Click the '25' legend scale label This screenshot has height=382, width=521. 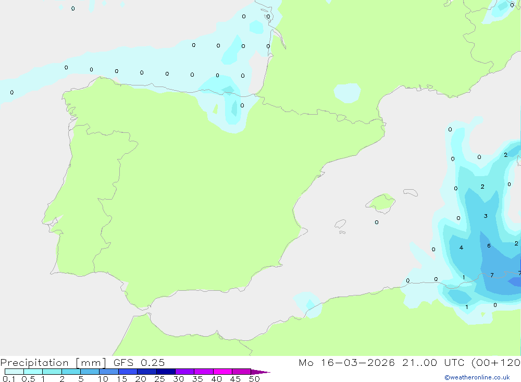[x=159, y=379]
